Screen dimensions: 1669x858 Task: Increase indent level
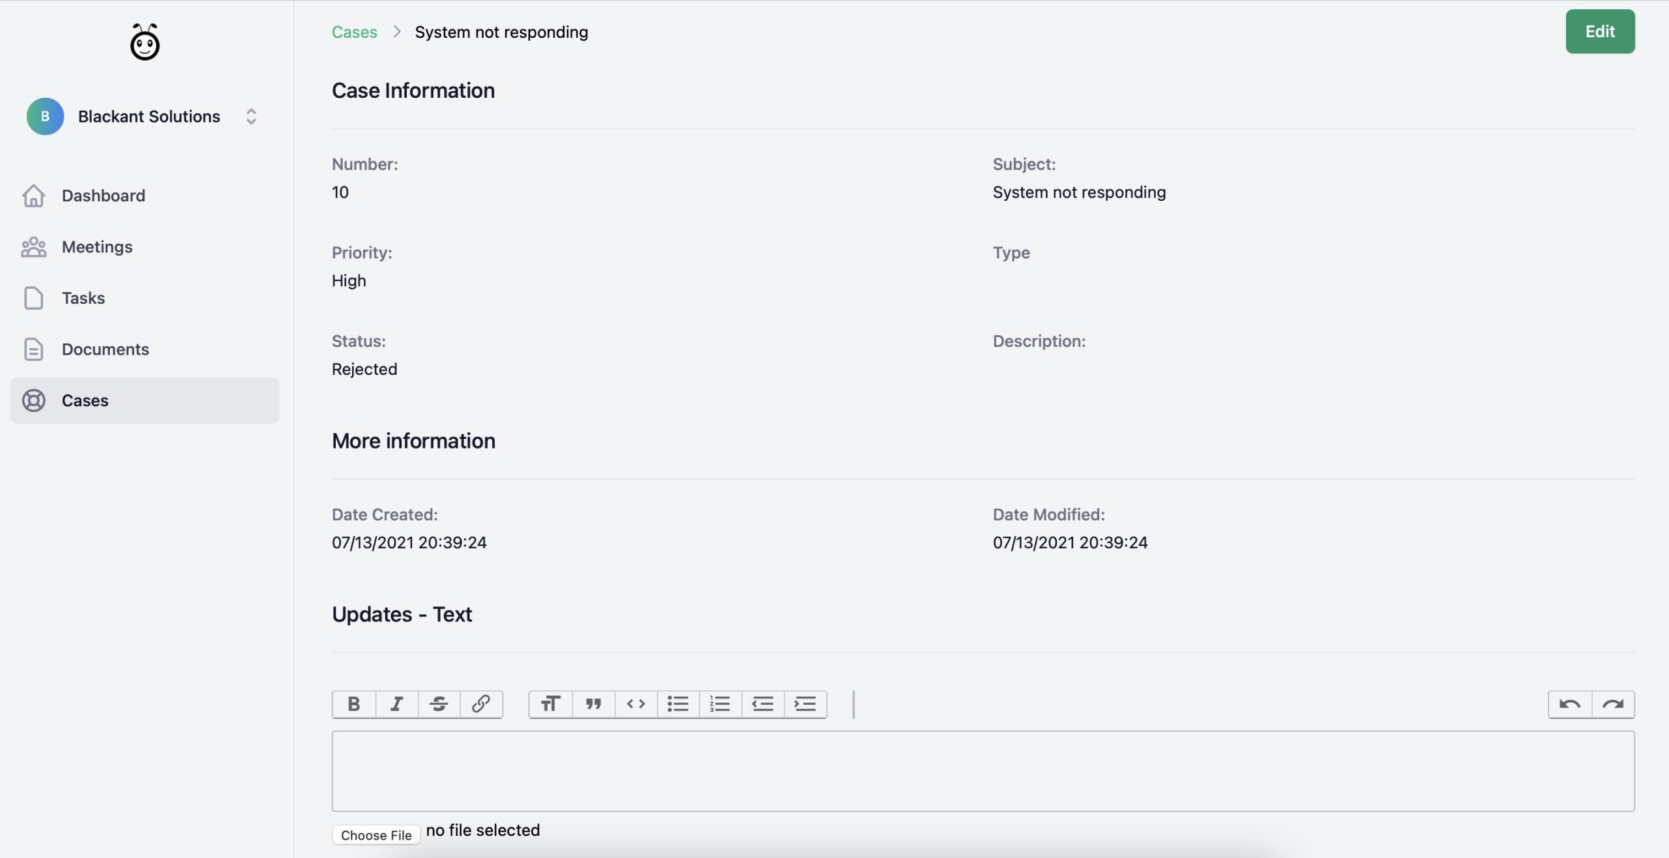tap(805, 704)
